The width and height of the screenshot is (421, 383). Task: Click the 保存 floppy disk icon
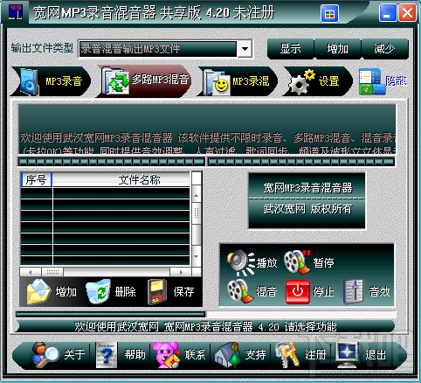pos(157,292)
